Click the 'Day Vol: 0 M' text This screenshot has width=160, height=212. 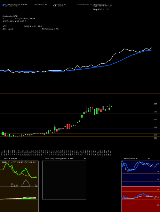pos(100,10)
